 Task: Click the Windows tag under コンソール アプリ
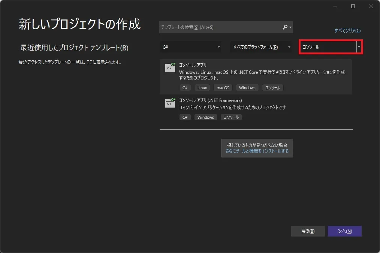(x=247, y=87)
